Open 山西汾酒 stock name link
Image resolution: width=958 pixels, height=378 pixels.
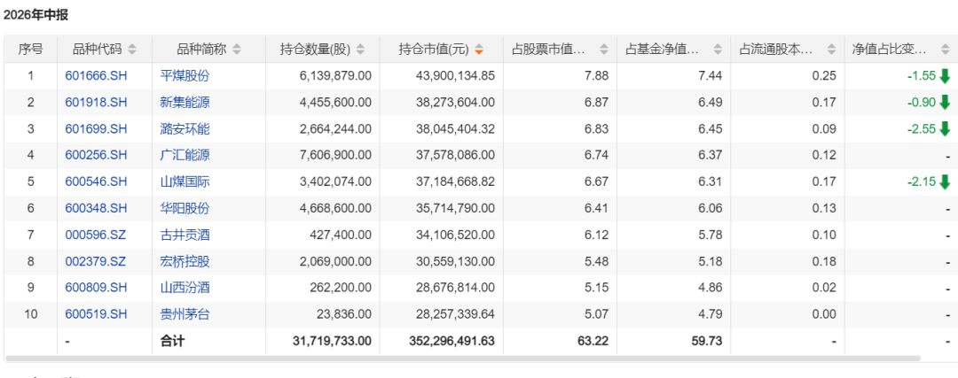point(185,288)
